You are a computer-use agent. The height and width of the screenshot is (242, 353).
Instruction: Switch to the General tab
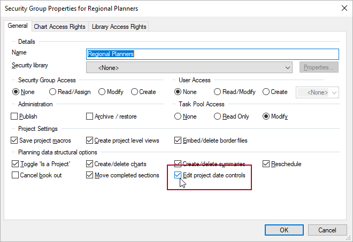click(18, 26)
